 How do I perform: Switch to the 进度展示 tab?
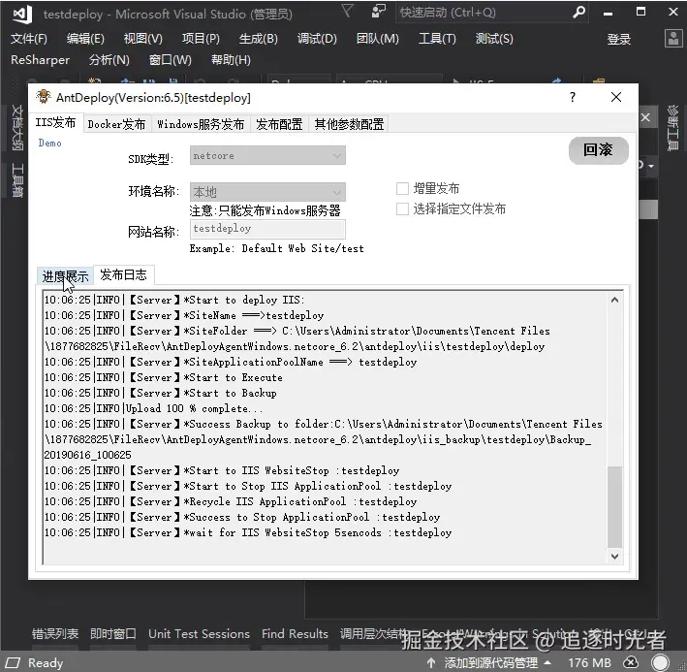point(65,276)
